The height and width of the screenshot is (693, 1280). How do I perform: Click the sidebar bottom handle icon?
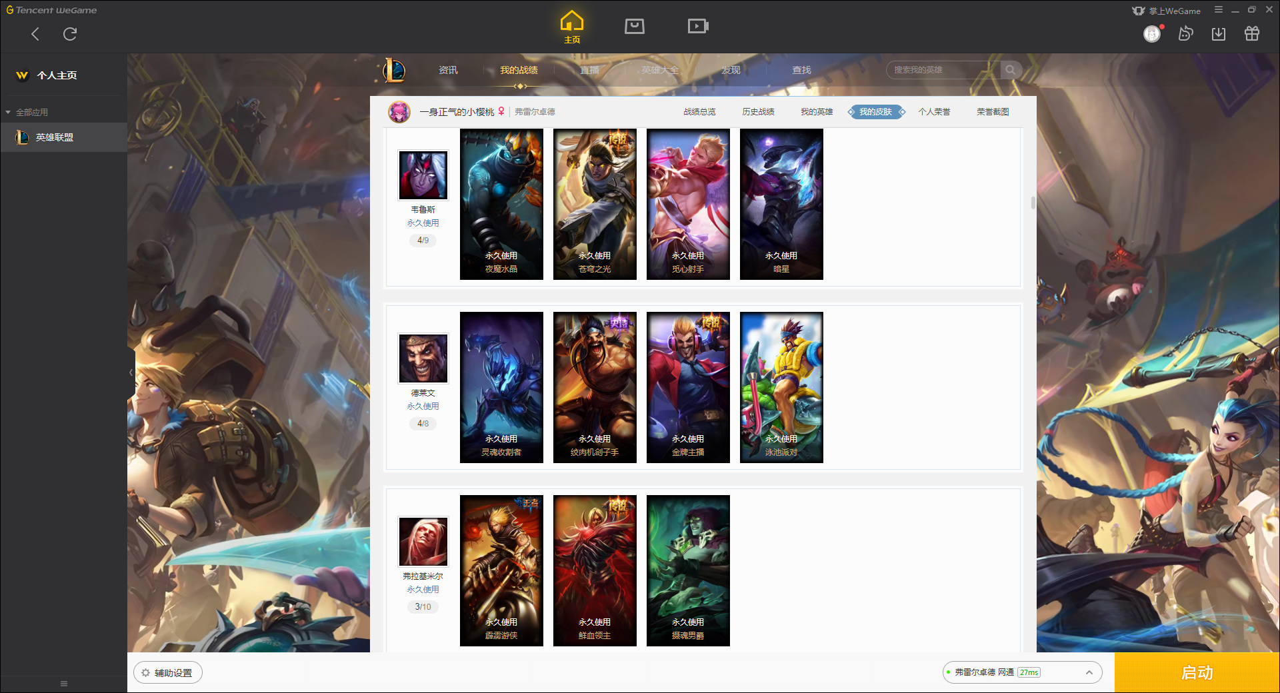(x=64, y=684)
